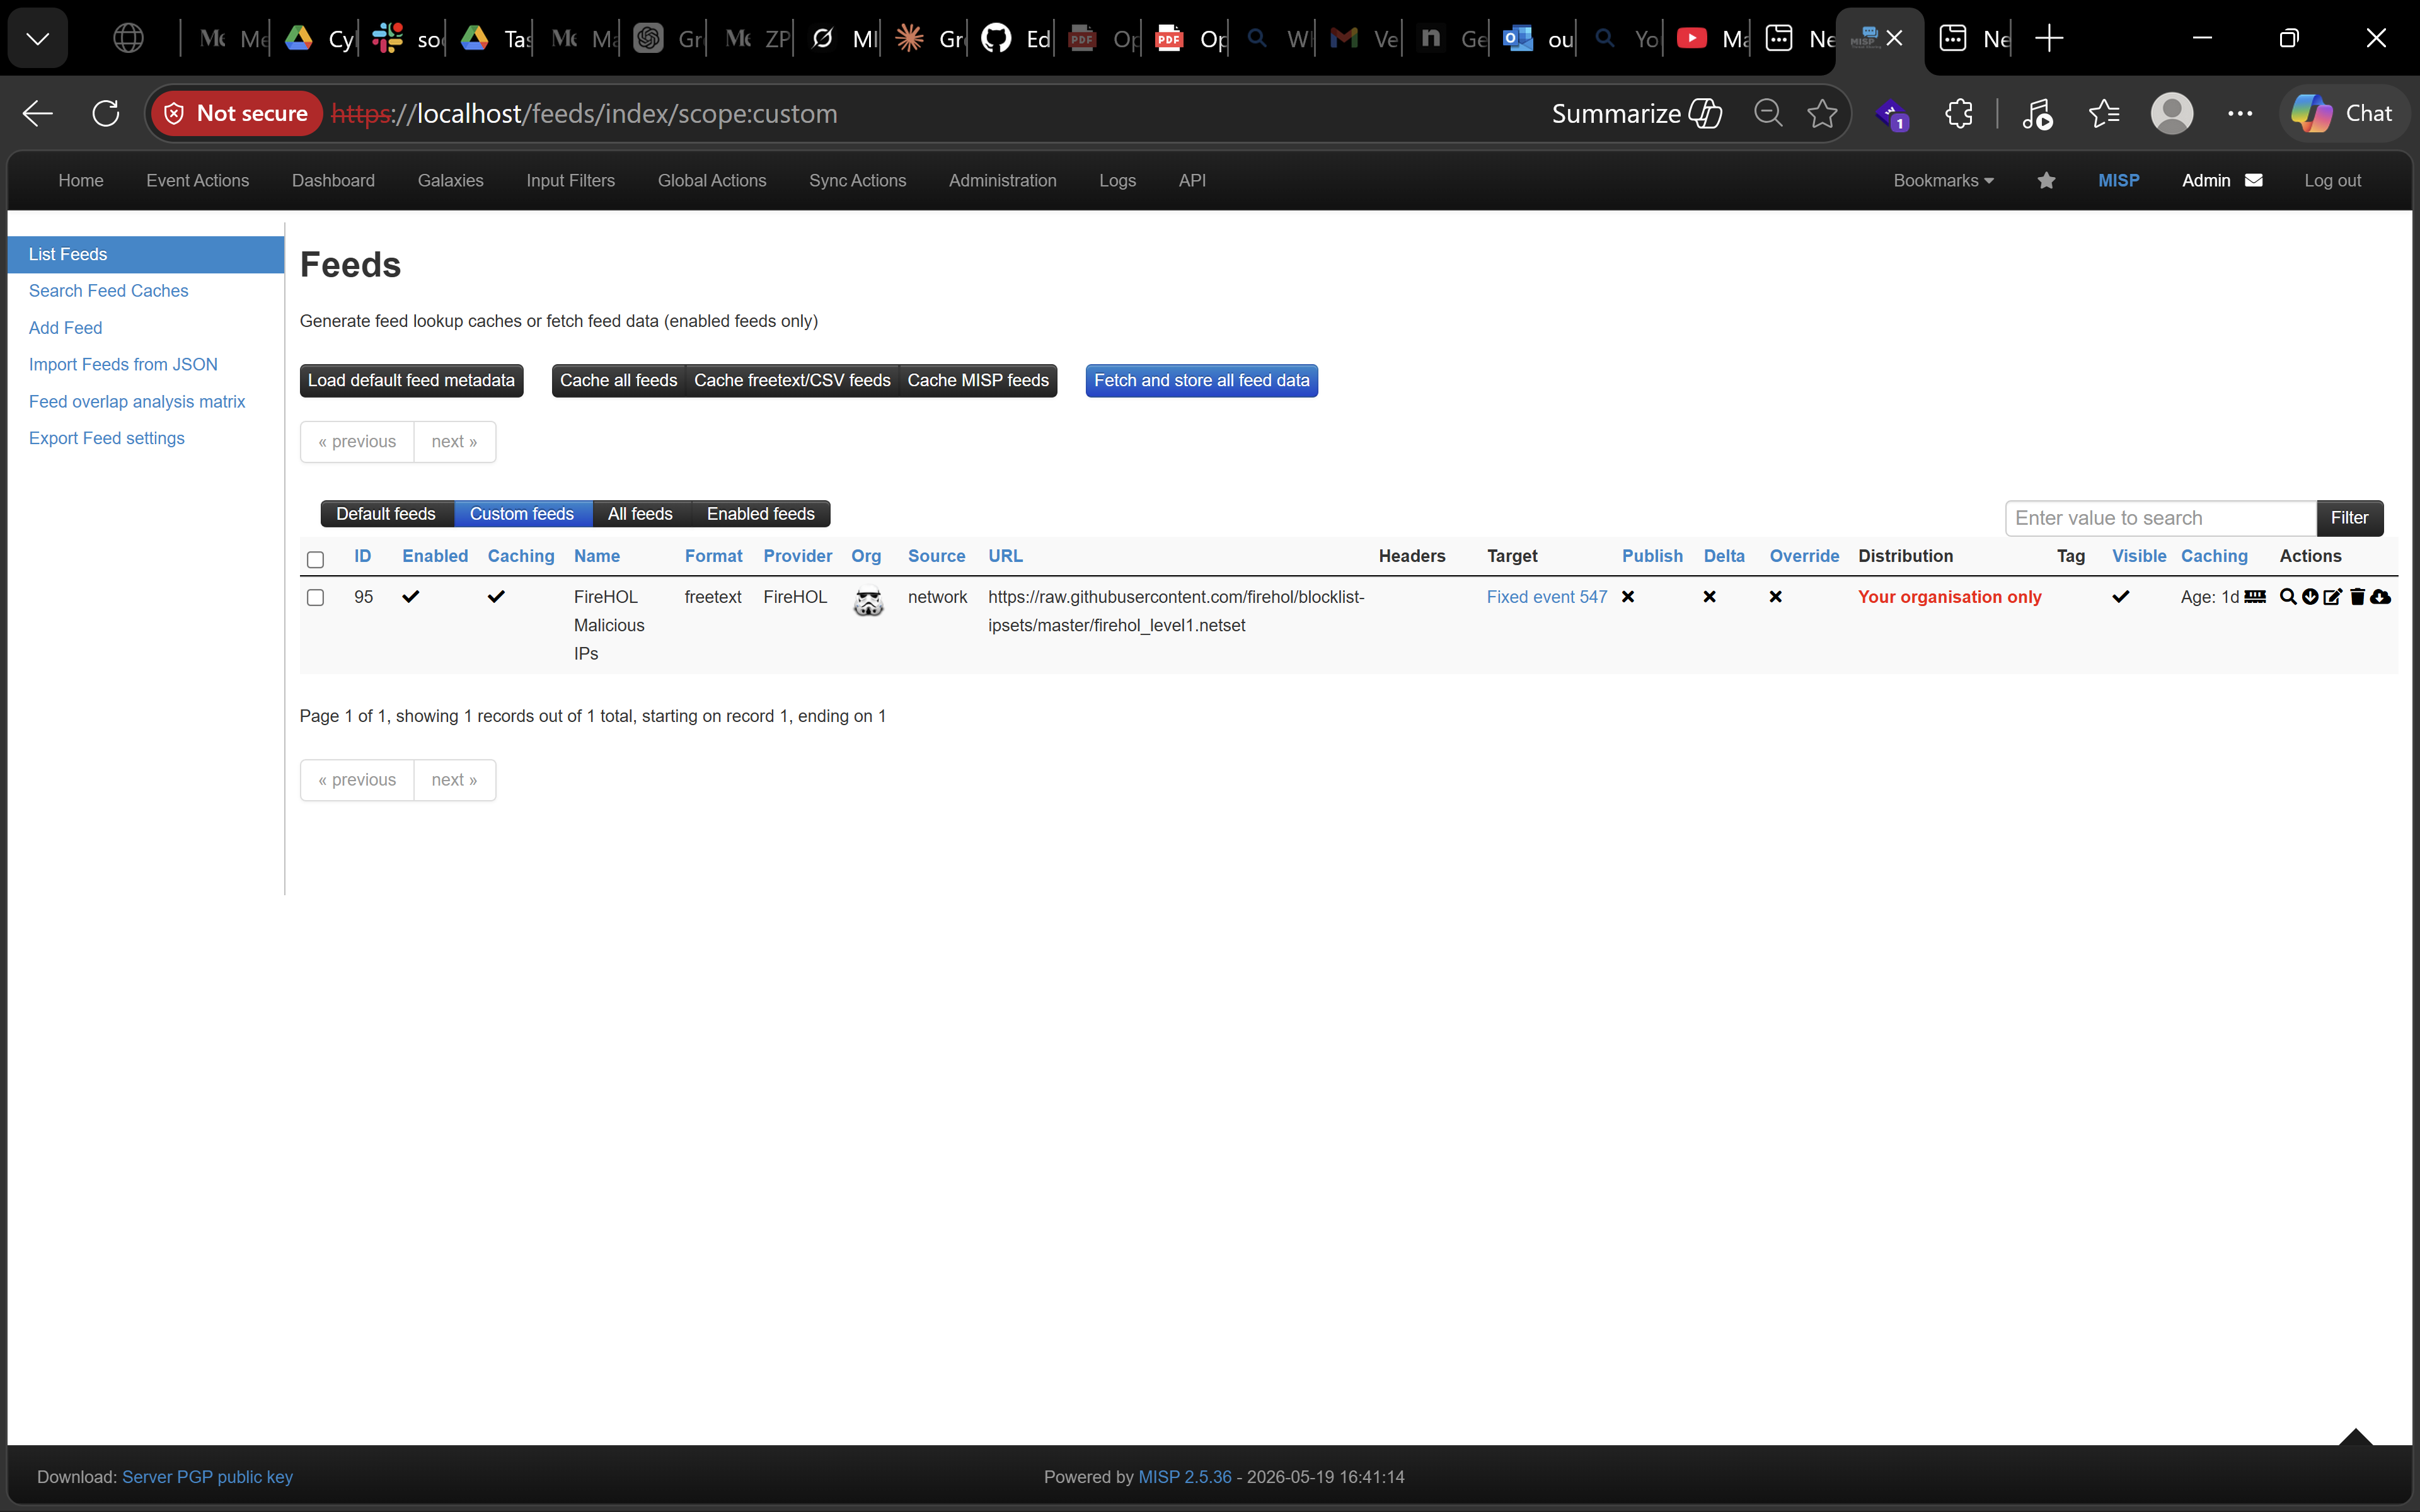The image size is (2420, 1512).
Task: Open Global Actions menu
Action: pyautogui.click(x=712, y=180)
